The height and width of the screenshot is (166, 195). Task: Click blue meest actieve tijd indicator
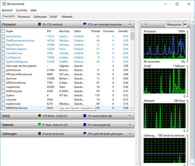85,116
